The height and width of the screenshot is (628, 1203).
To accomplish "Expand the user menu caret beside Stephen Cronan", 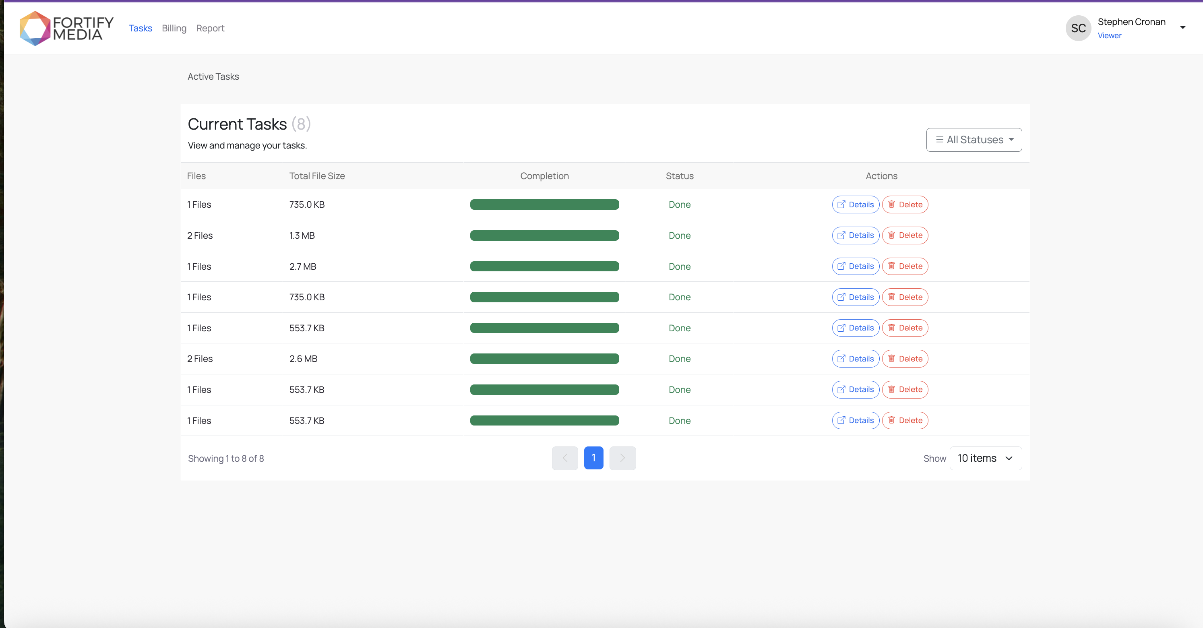I will pos(1182,27).
